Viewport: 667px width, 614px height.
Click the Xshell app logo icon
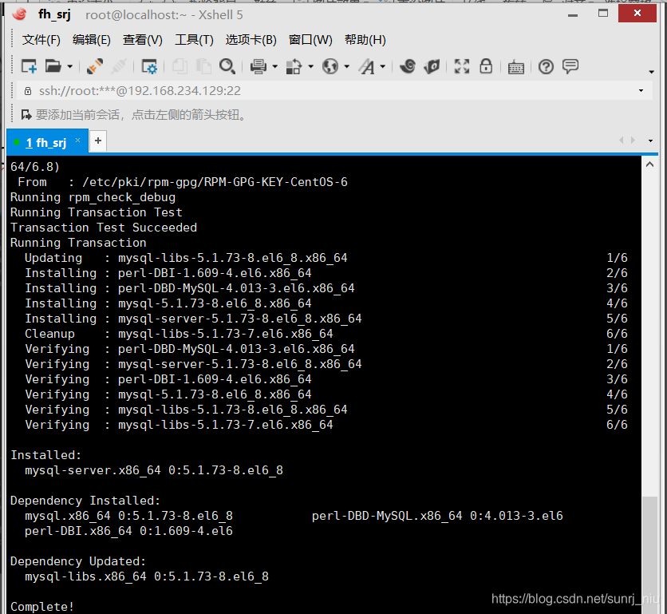click(x=19, y=14)
